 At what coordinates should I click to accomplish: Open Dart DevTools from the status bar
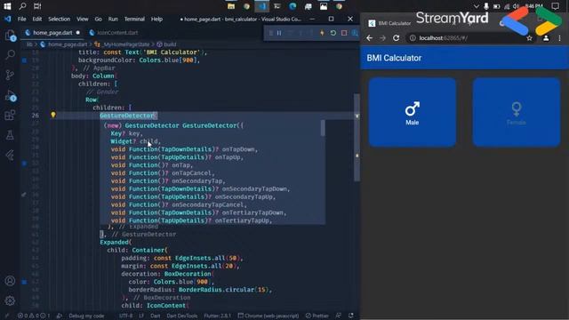click(181, 316)
